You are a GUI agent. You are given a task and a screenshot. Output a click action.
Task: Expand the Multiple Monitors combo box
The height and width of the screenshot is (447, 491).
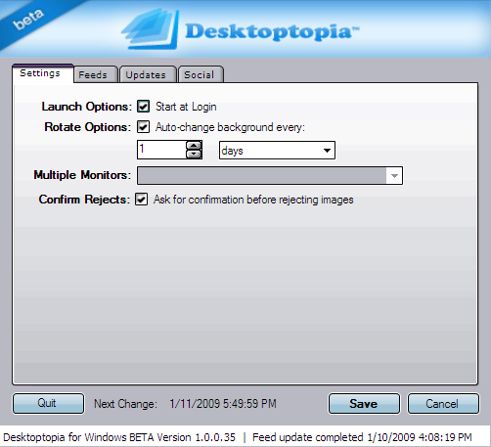(270, 175)
